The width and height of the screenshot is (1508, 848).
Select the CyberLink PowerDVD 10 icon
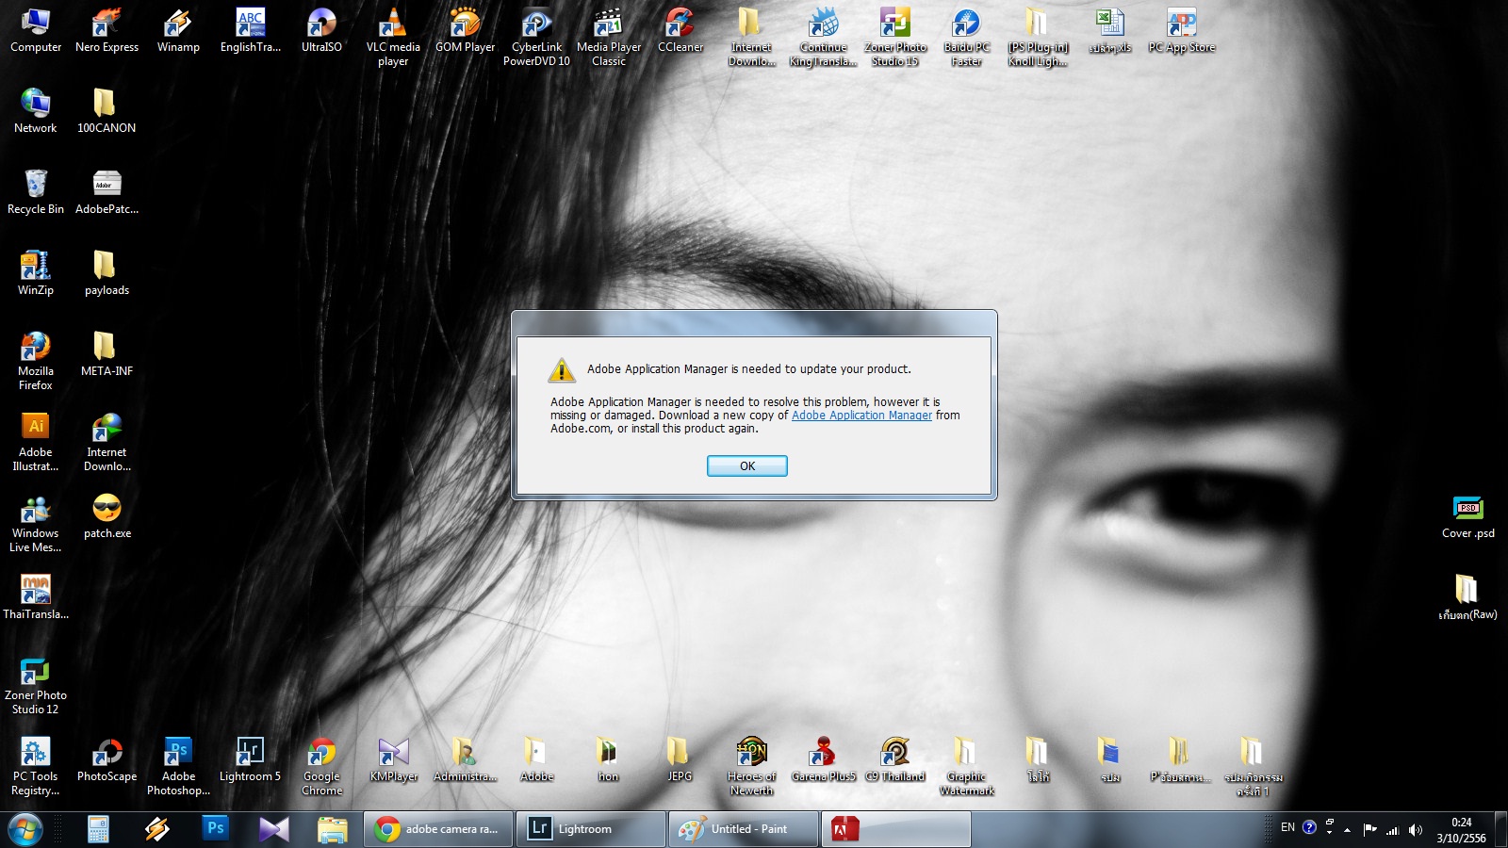pos(536,37)
